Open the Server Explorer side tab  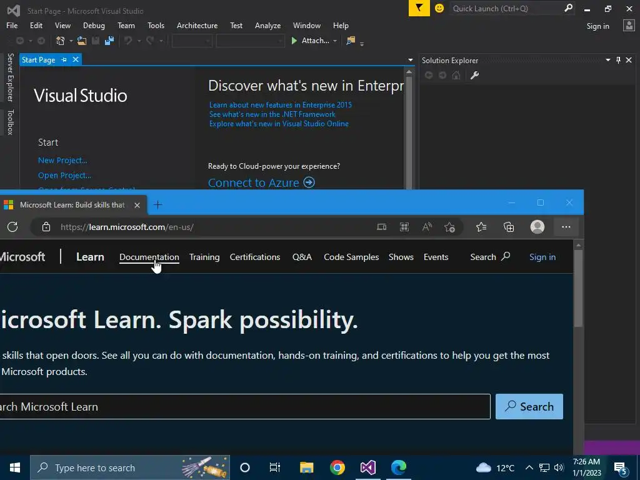click(10, 77)
